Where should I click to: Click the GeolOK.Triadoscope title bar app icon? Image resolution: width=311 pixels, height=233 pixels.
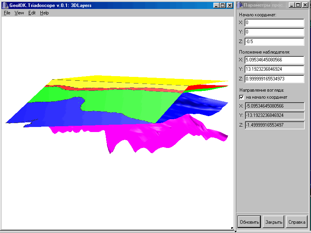[5, 5]
